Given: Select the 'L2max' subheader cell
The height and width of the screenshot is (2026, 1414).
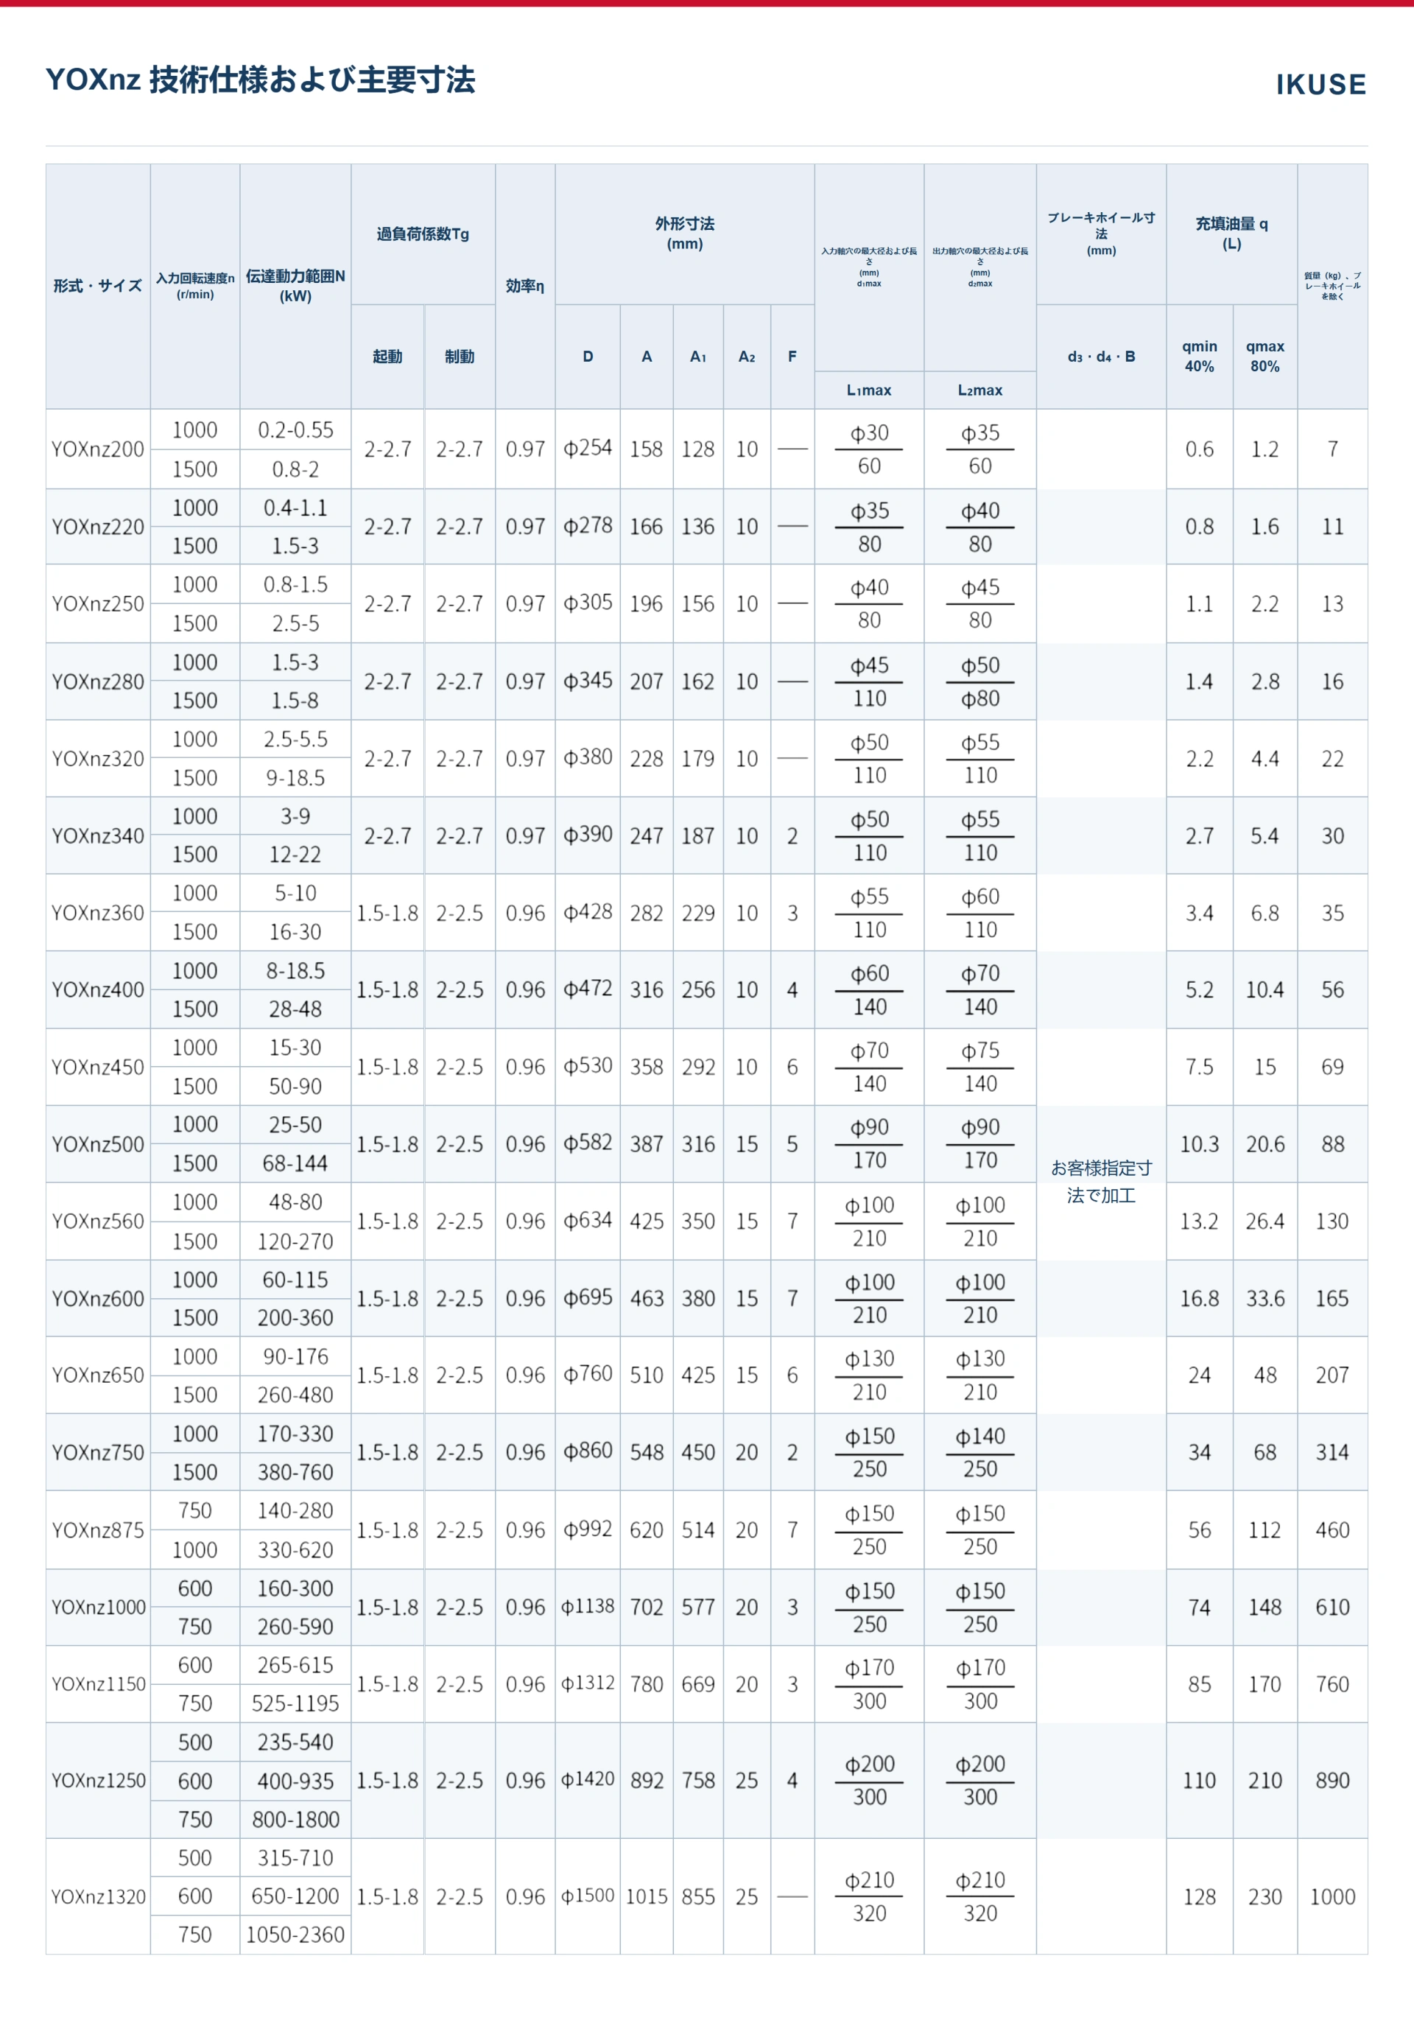Looking at the screenshot, I should pos(980,390).
